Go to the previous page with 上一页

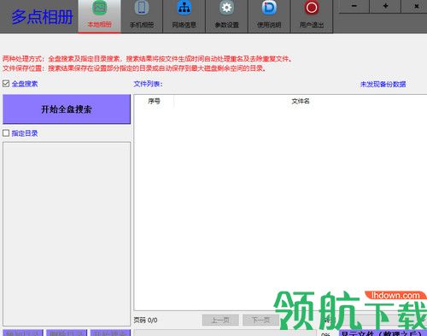(220, 320)
